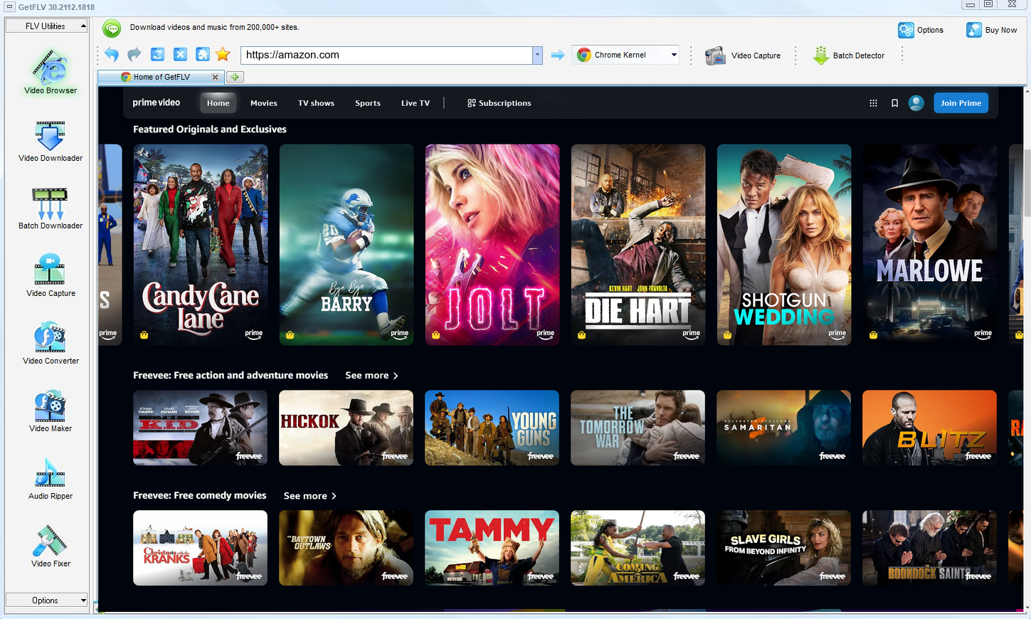Expand the URL history dropdown arrow
Viewport: 1031px width, 619px height.
[537, 55]
